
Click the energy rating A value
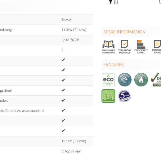(x=62, y=50)
